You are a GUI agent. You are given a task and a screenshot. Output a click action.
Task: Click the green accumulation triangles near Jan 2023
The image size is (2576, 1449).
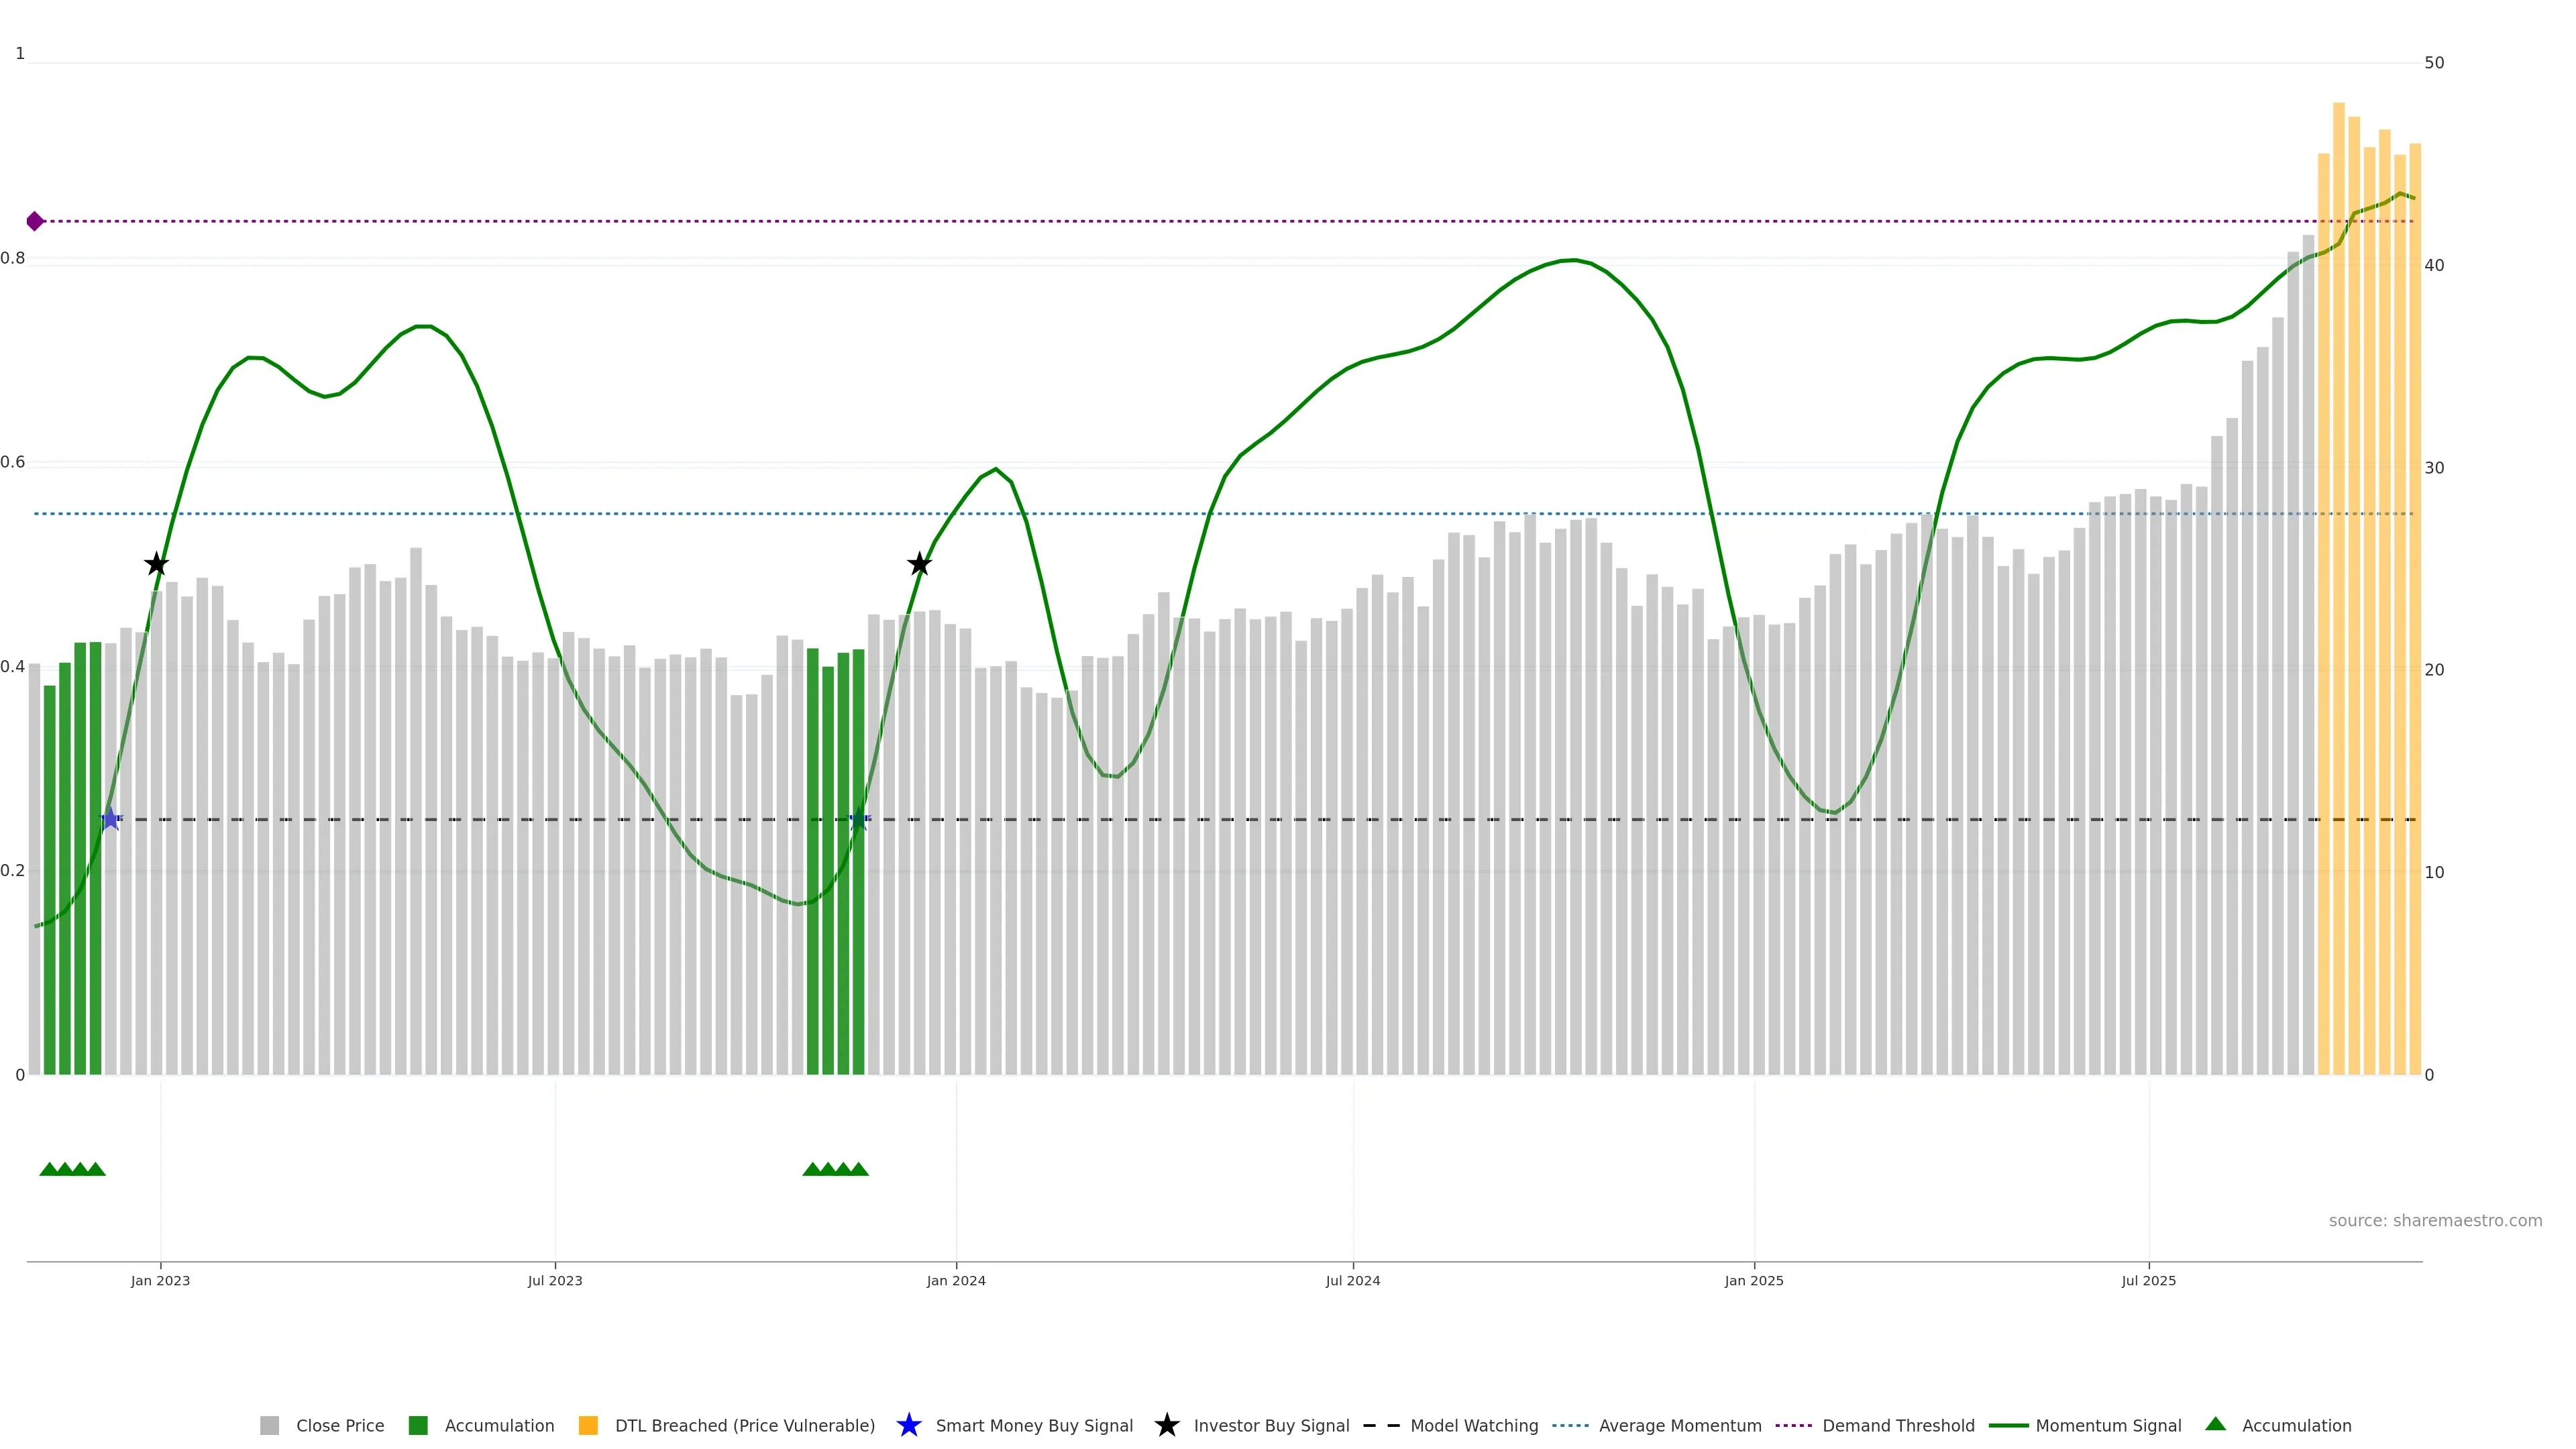click(x=72, y=1169)
